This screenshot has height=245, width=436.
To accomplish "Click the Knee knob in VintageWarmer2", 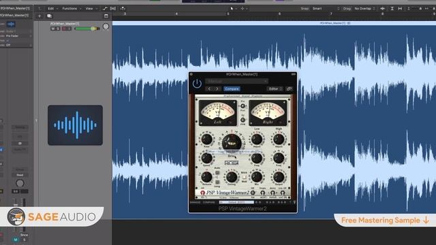I will [206, 139].
